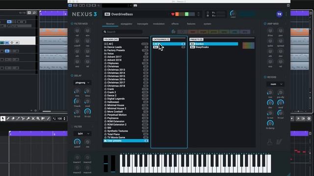
Task: Adjust the filter cutoff knob in FILTER section
Action: tap(77, 142)
